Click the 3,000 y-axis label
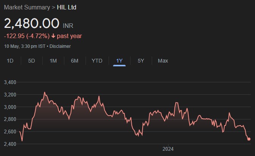 tap(10, 107)
